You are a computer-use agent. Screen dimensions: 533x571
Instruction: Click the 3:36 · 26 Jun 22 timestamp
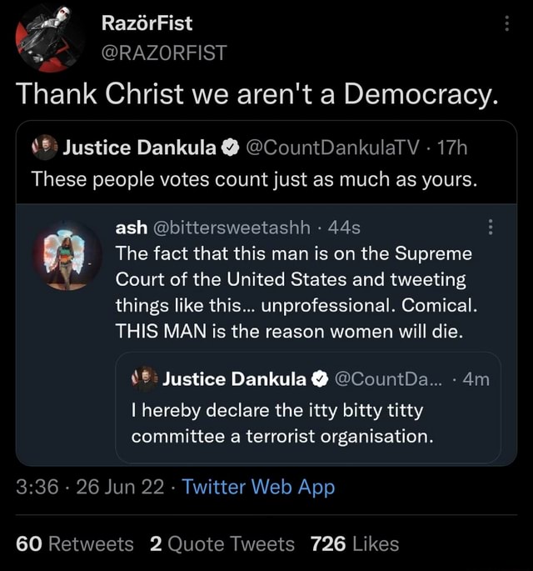[x=90, y=488]
